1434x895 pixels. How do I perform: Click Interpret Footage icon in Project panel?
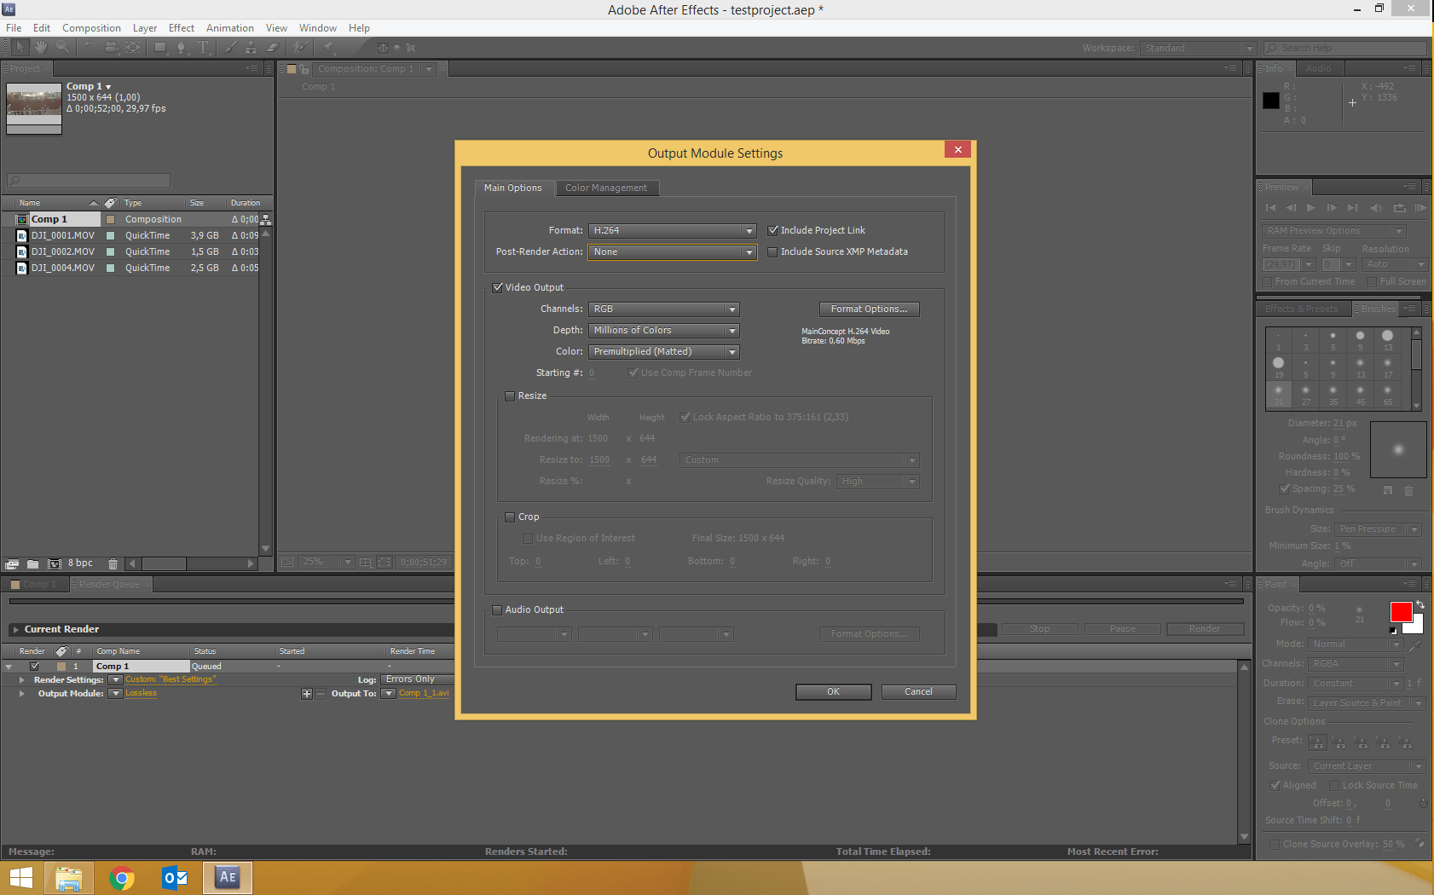coord(11,563)
